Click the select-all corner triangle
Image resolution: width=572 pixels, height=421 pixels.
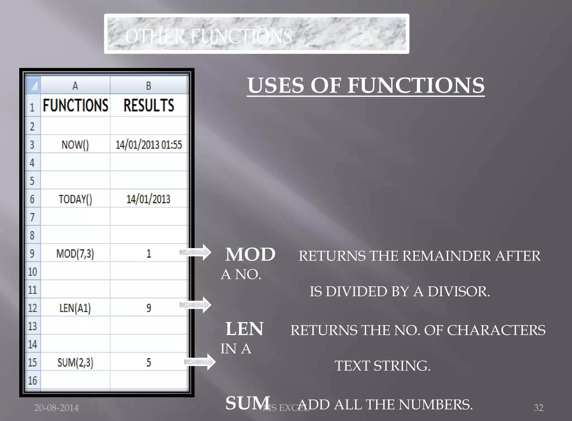33,85
